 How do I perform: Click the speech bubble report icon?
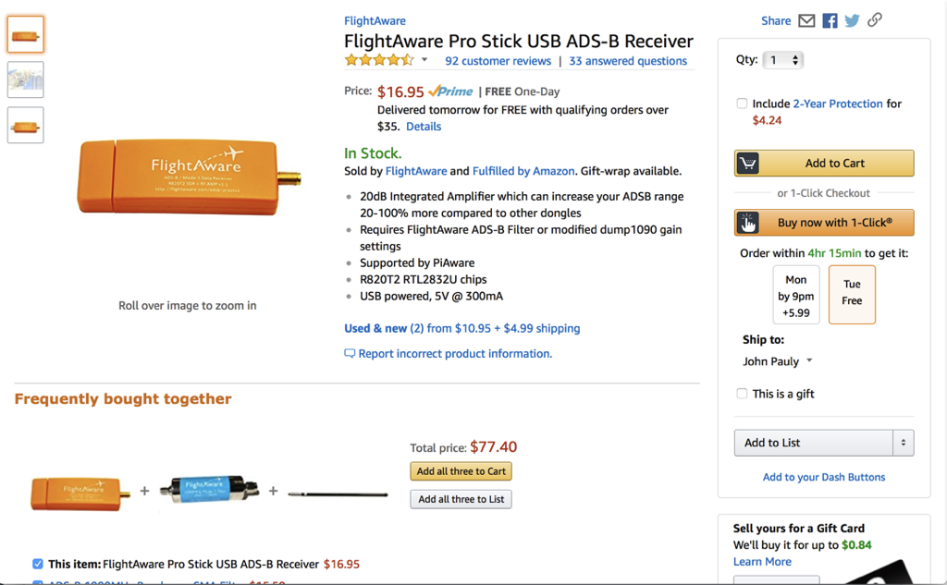pos(350,354)
